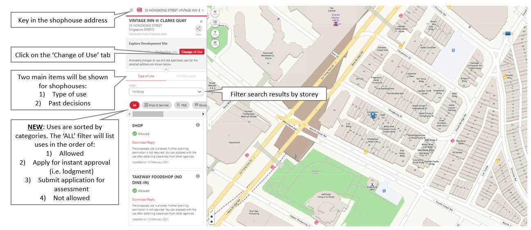Click the round map button below Filter

[x=215, y=44]
